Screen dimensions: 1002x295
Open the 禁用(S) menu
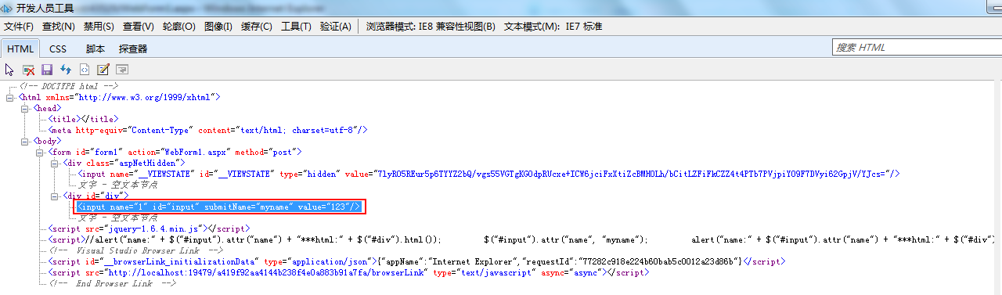(x=99, y=27)
